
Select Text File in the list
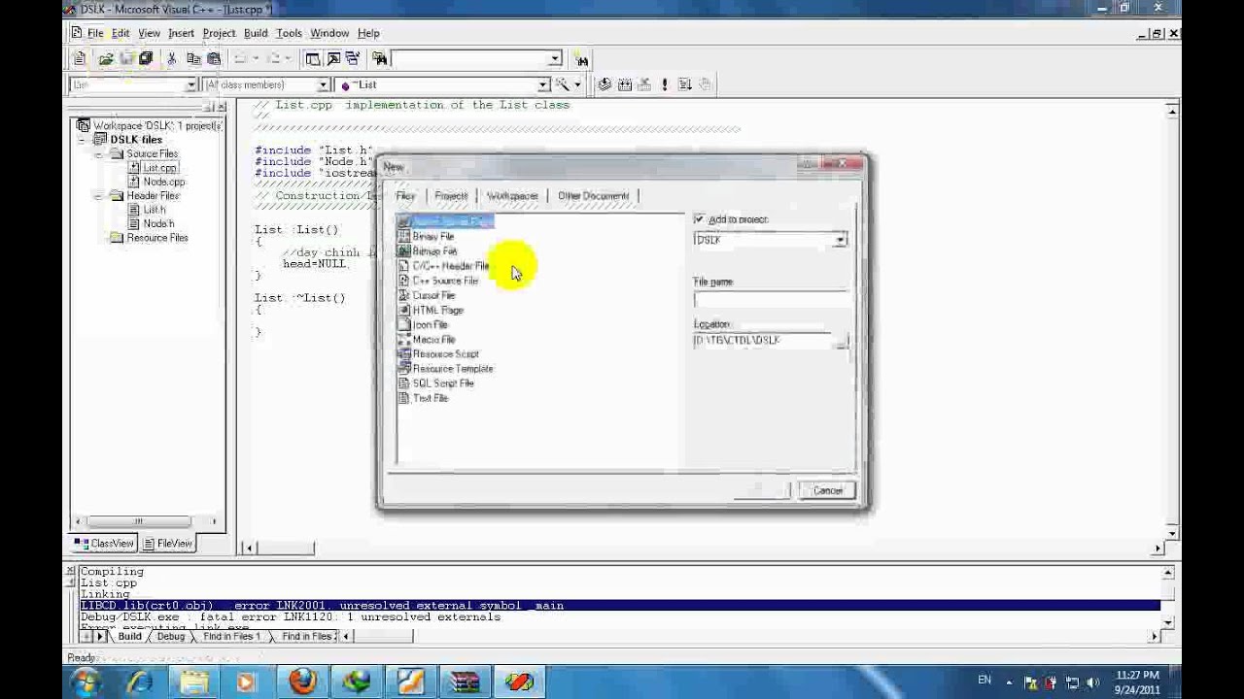(x=424, y=398)
